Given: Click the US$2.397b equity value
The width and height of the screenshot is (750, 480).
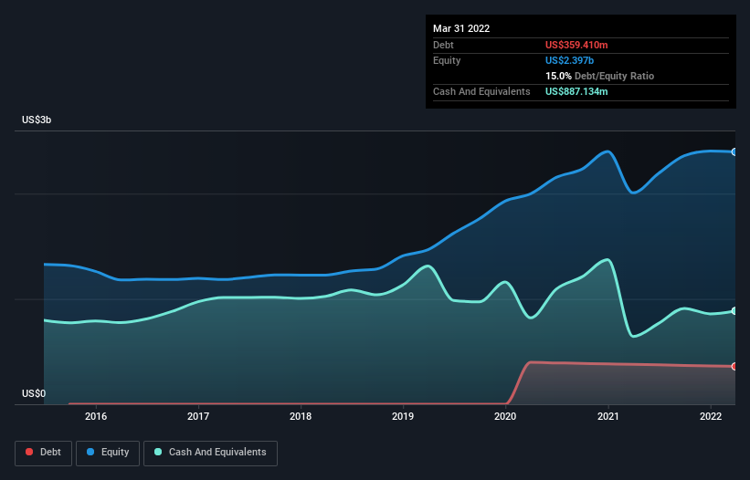Looking at the screenshot, I should pyautogui.click(x=569, y=60).
